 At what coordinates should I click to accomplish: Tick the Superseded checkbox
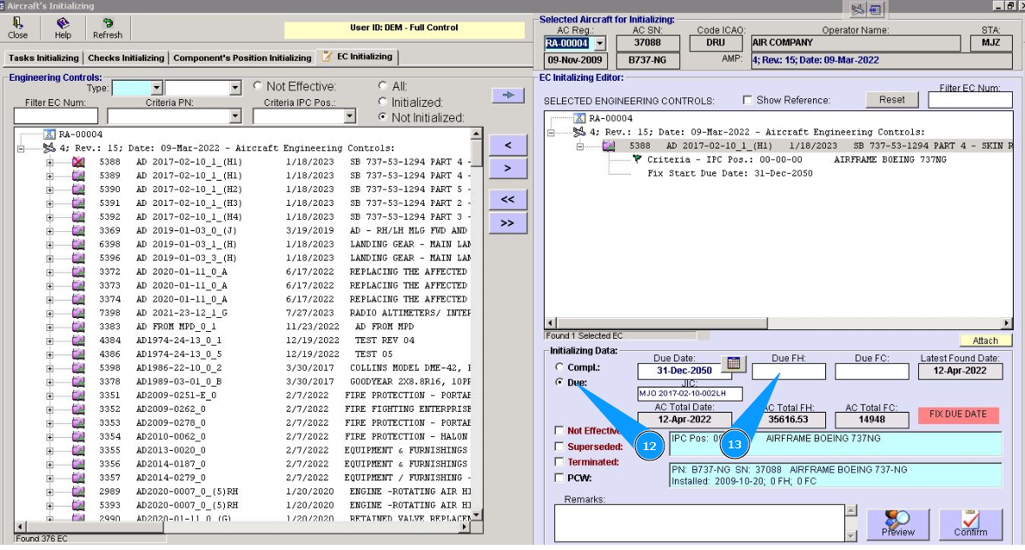pyautogui.click(x=560, y=446)
